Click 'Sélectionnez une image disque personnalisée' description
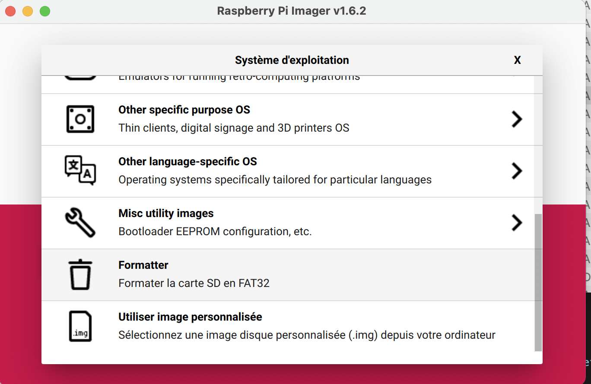Screen dimensions: 591x384 coord(307,335)
